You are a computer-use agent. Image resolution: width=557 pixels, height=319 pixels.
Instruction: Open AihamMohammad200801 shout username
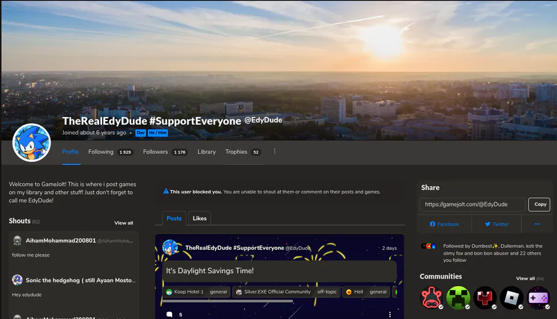click(x=61, y=240)
